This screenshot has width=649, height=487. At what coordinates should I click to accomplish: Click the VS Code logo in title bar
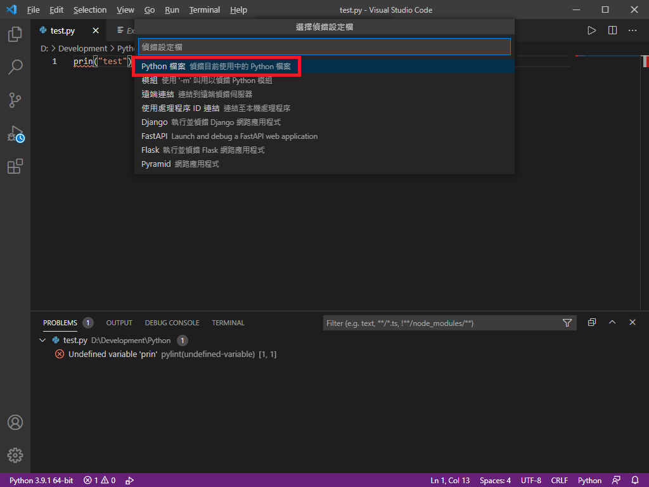point(11,10)
